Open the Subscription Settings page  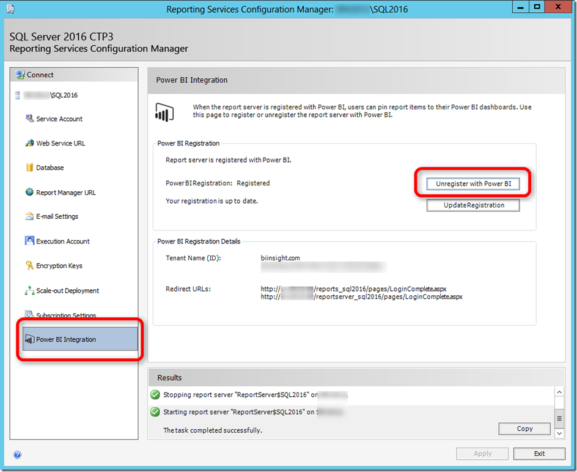66,315
